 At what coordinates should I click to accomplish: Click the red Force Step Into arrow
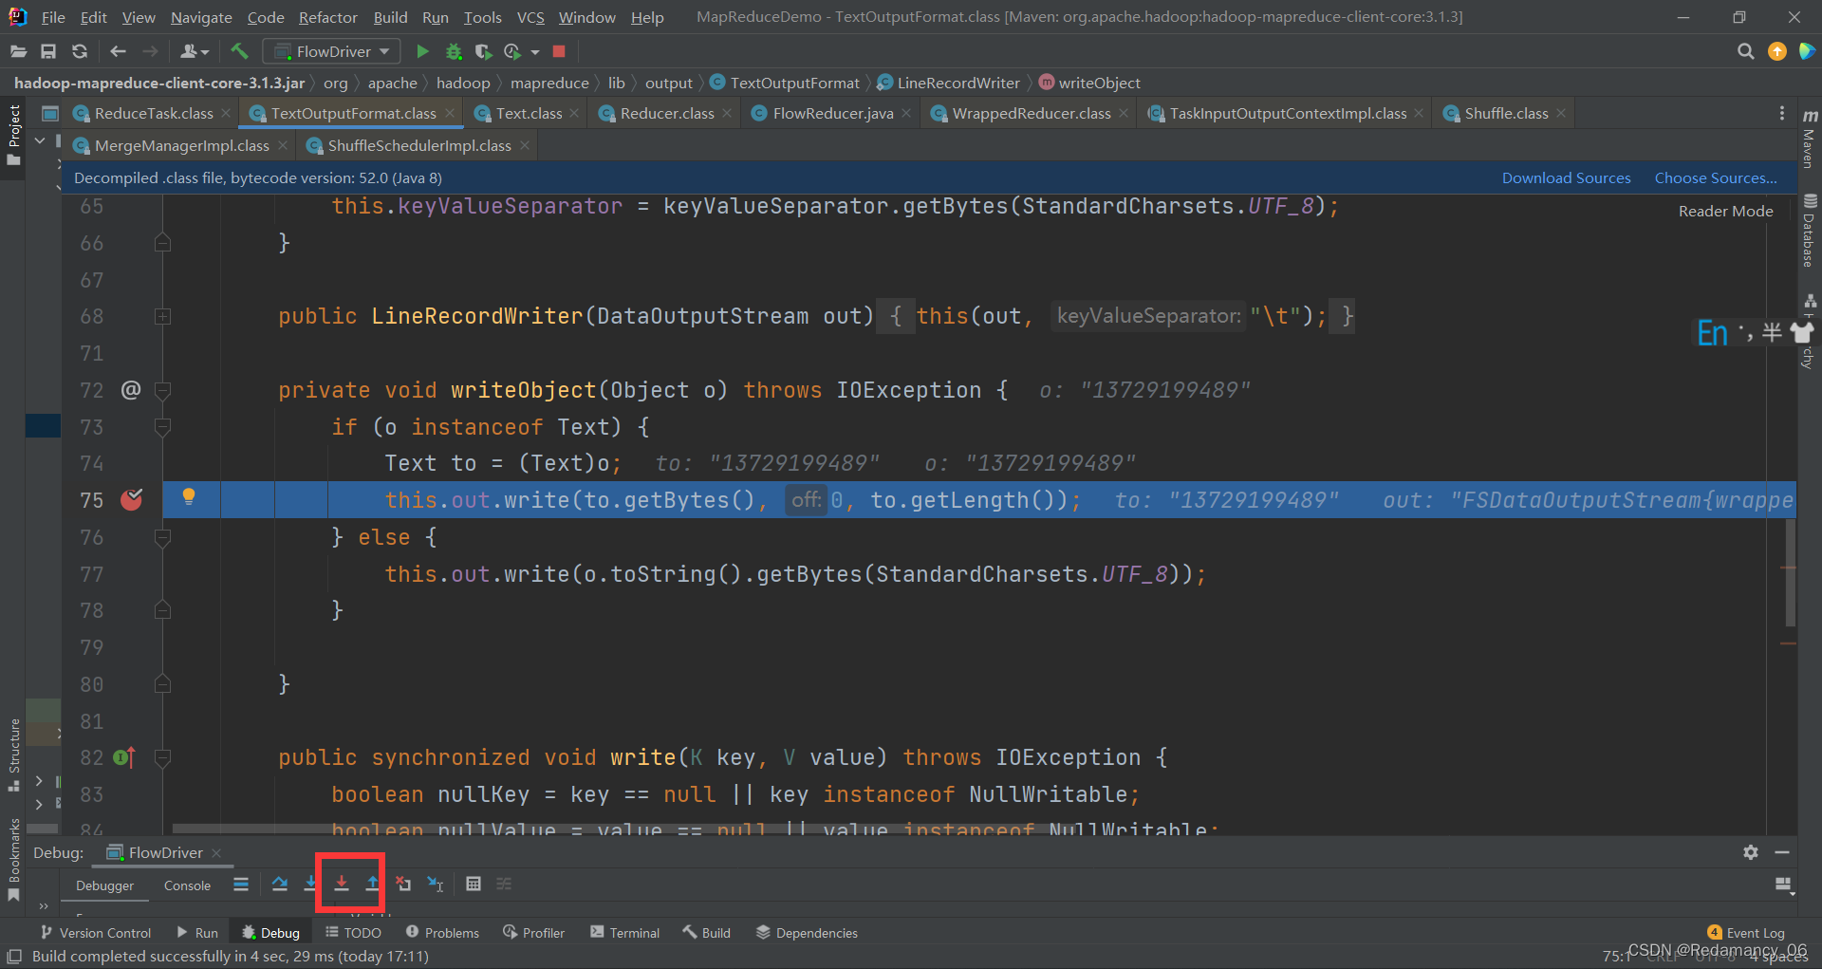coord(342,884)
